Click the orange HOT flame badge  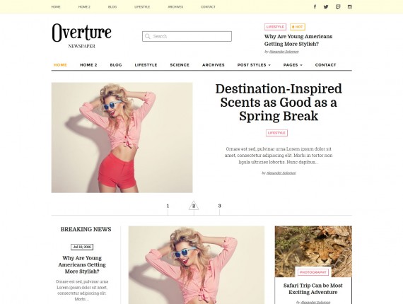point(298,27)
